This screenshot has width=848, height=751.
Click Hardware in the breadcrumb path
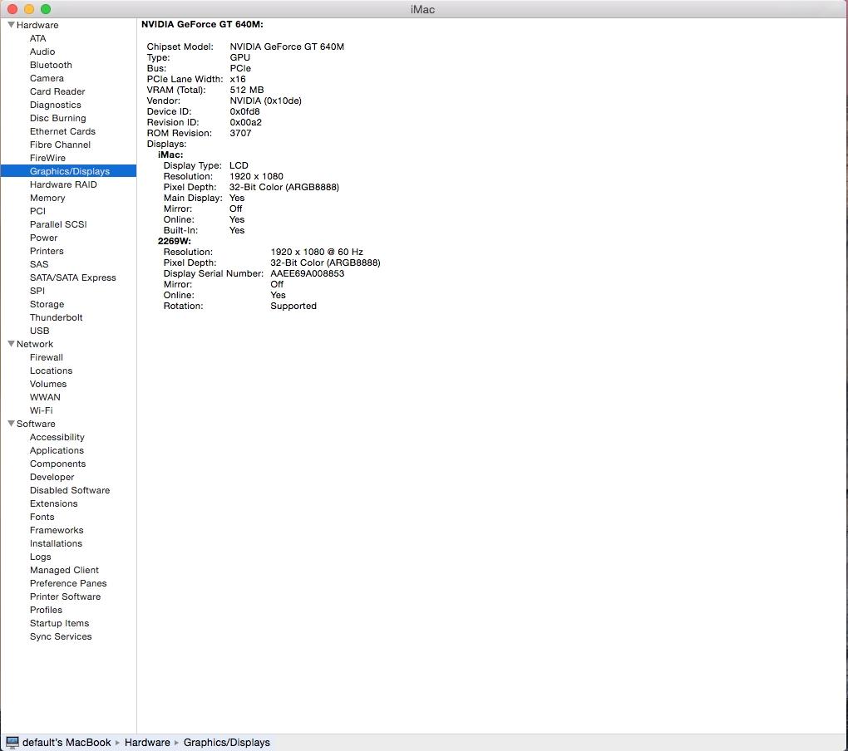pyautogui.click(x=146, y=742)
